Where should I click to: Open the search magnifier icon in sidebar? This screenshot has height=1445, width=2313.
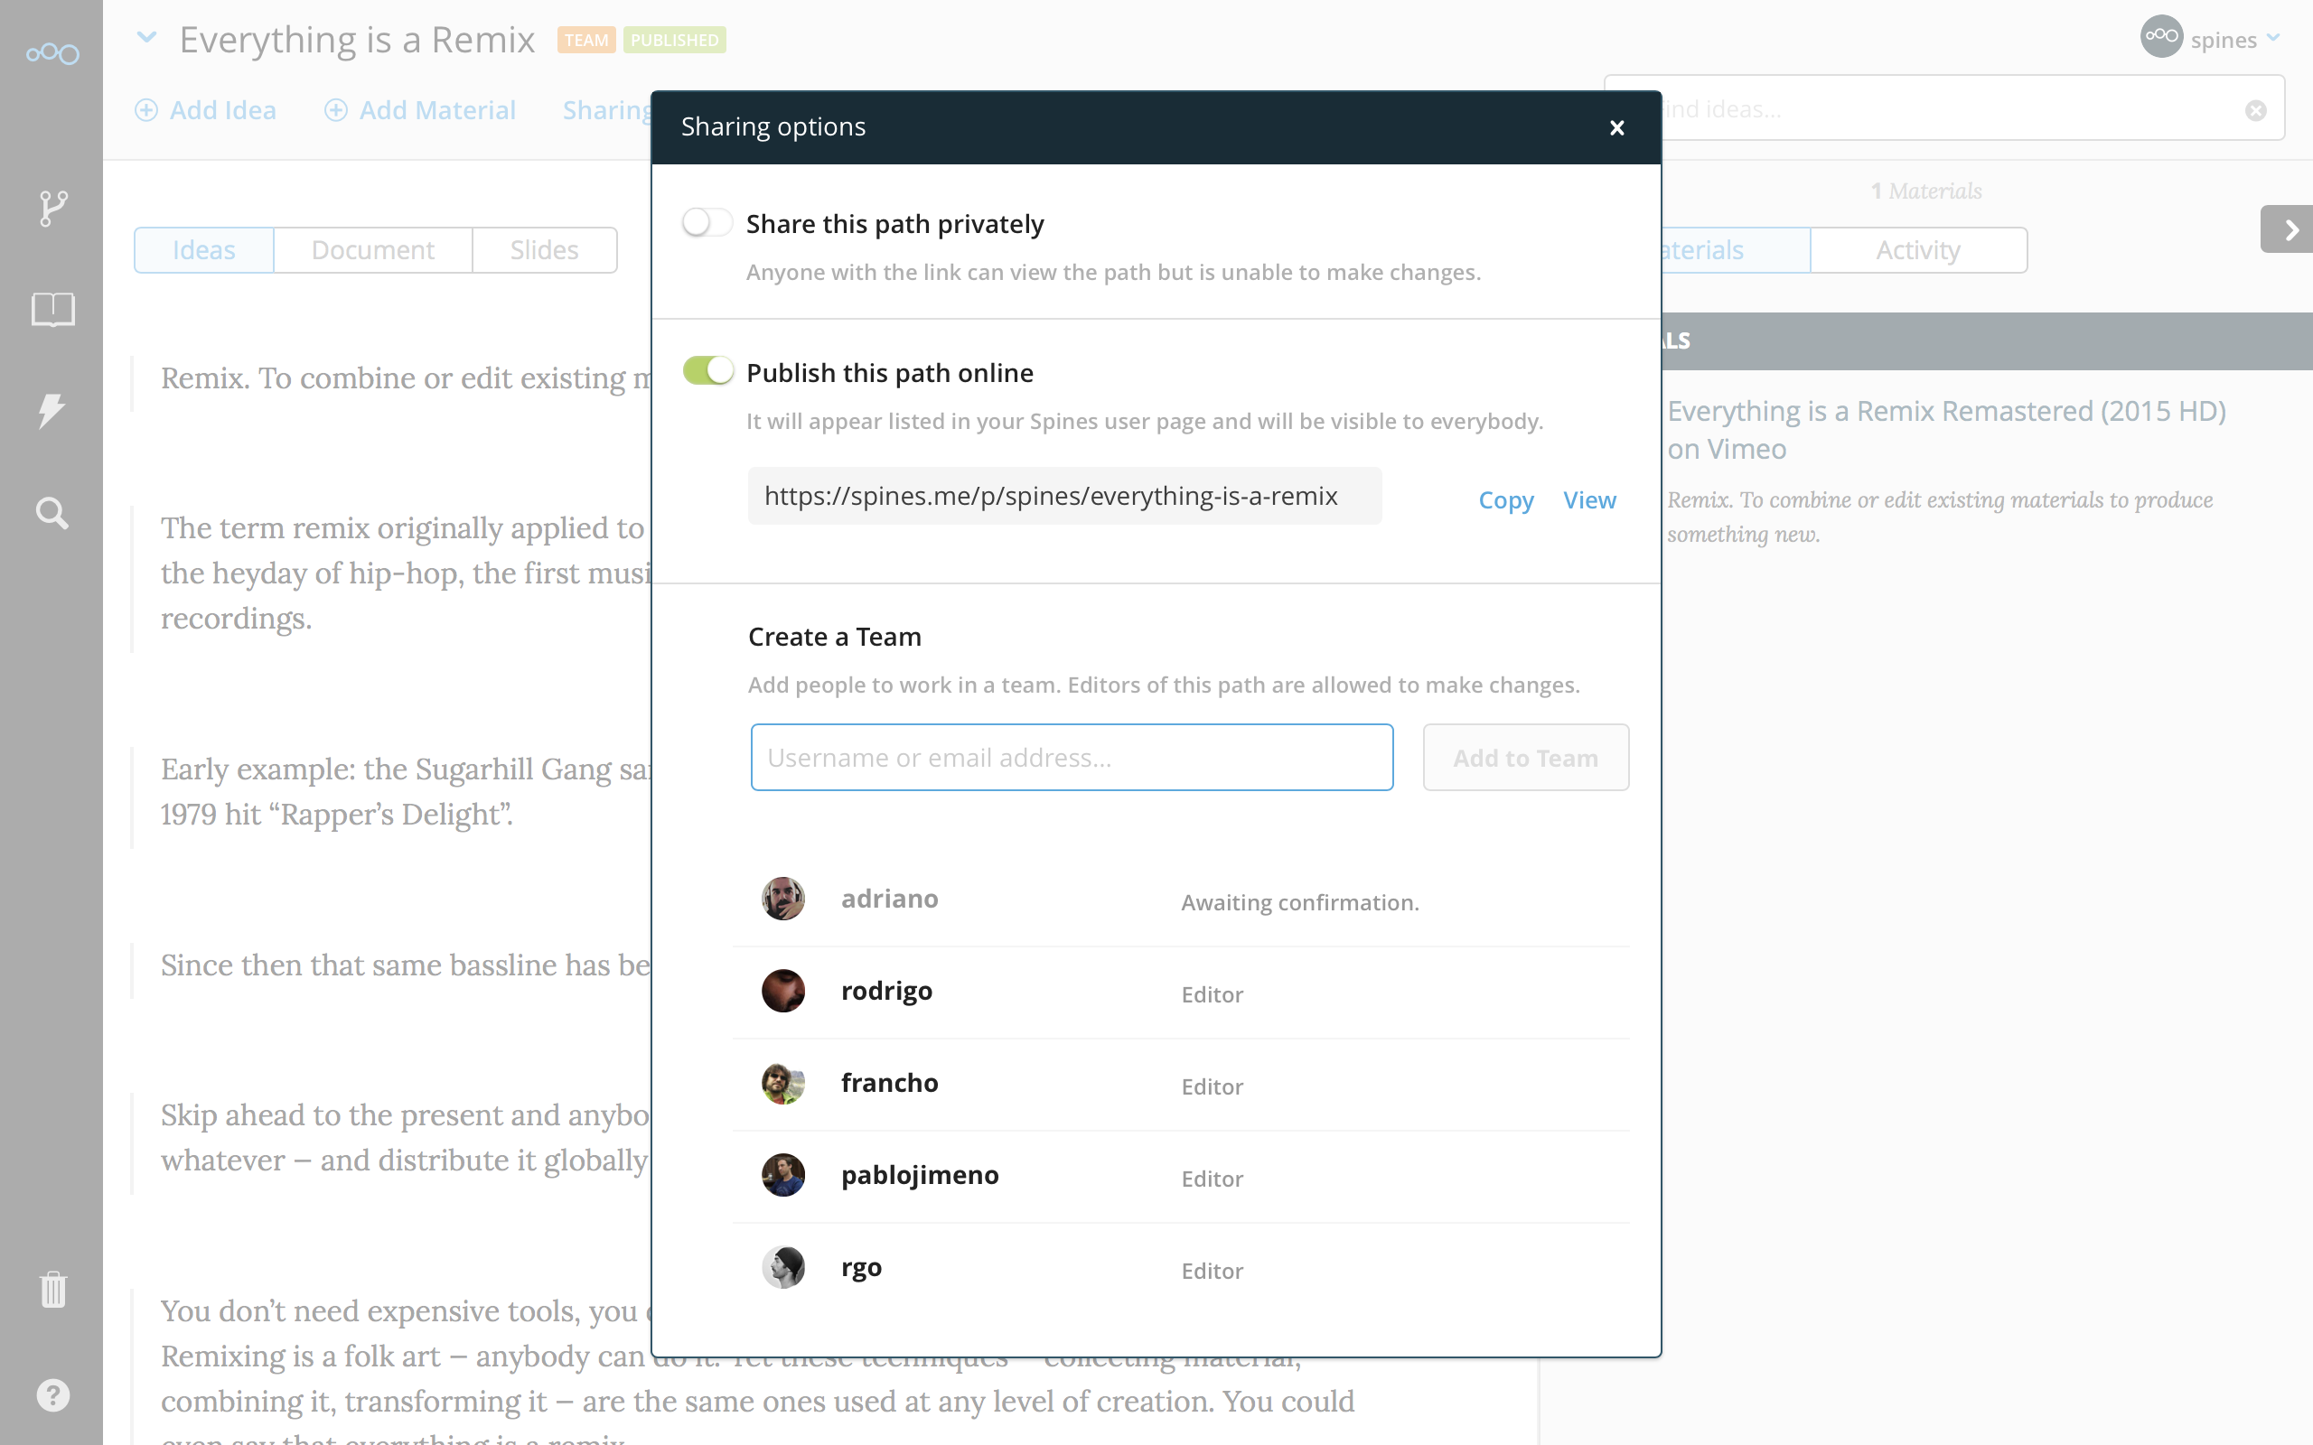pos(52,513)
